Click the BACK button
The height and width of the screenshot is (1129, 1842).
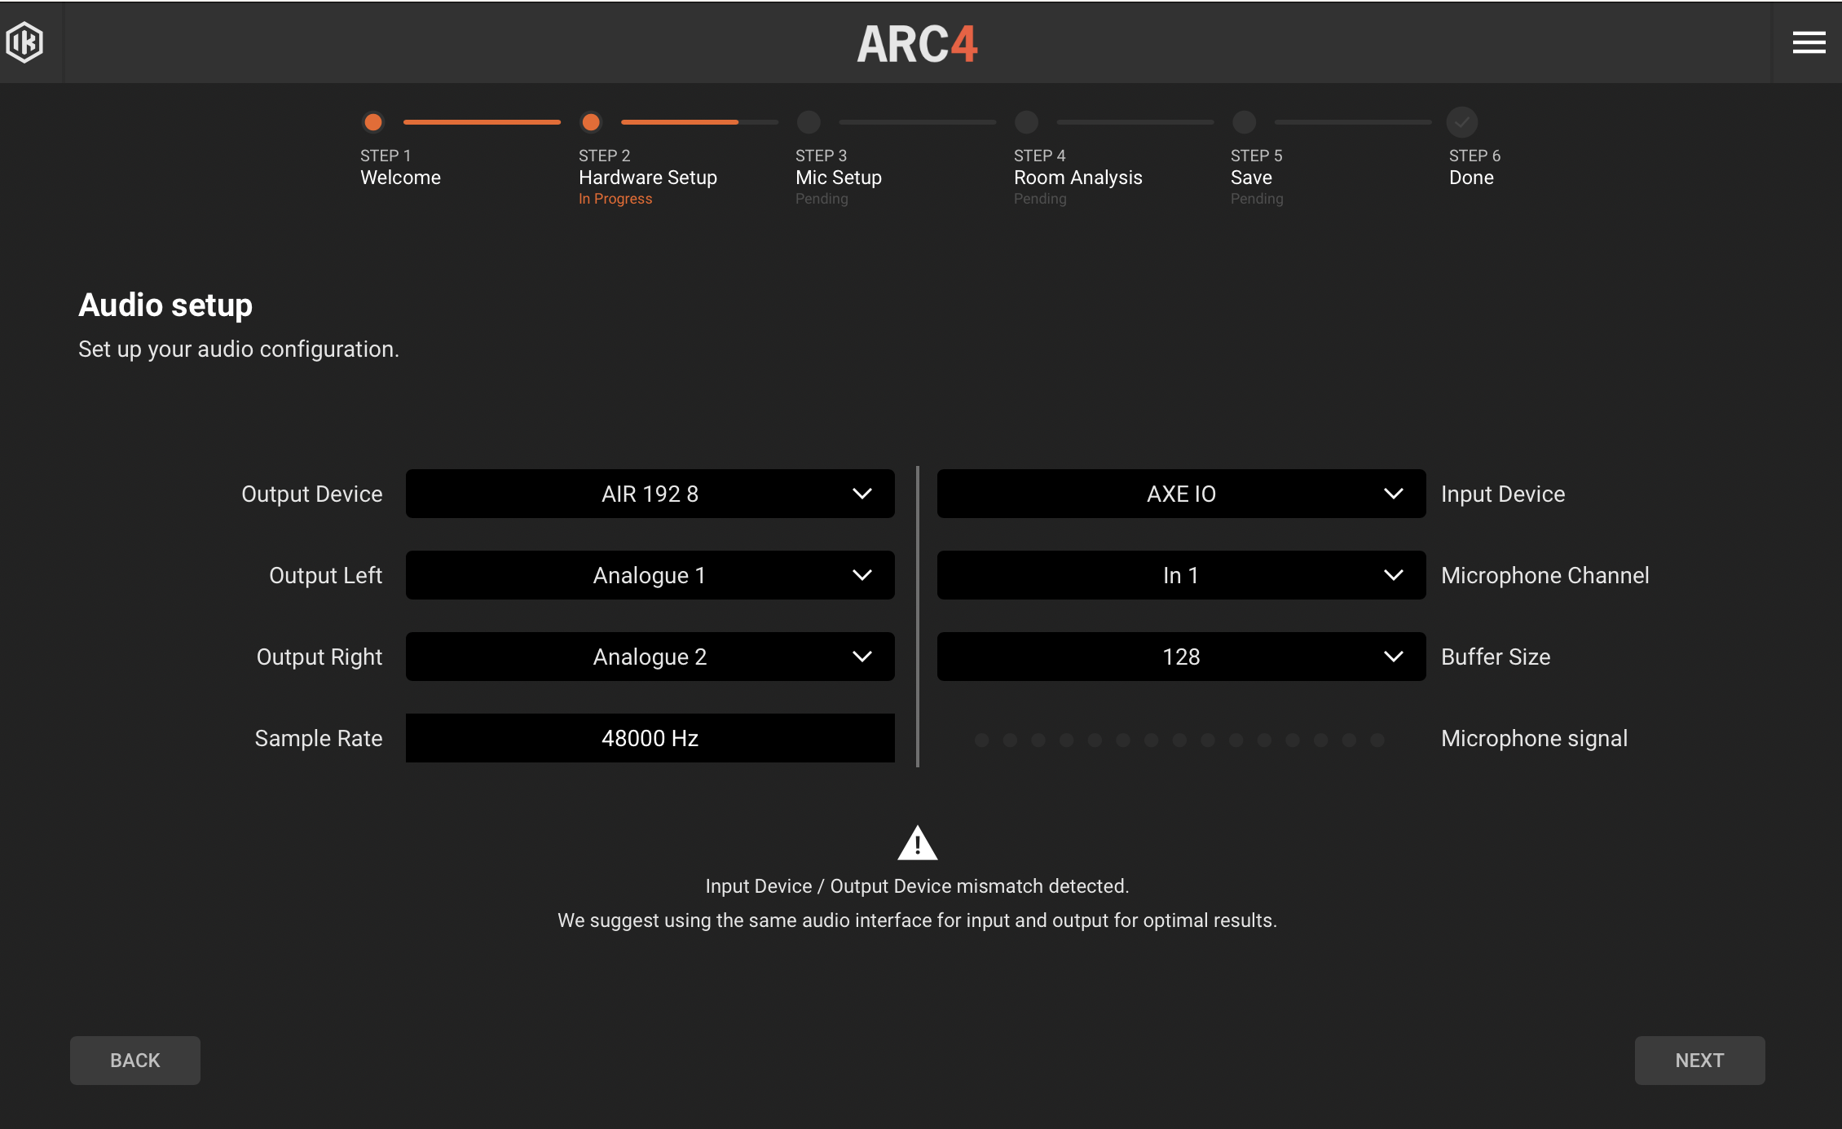pyautogui.click(x=135, y=1061)
